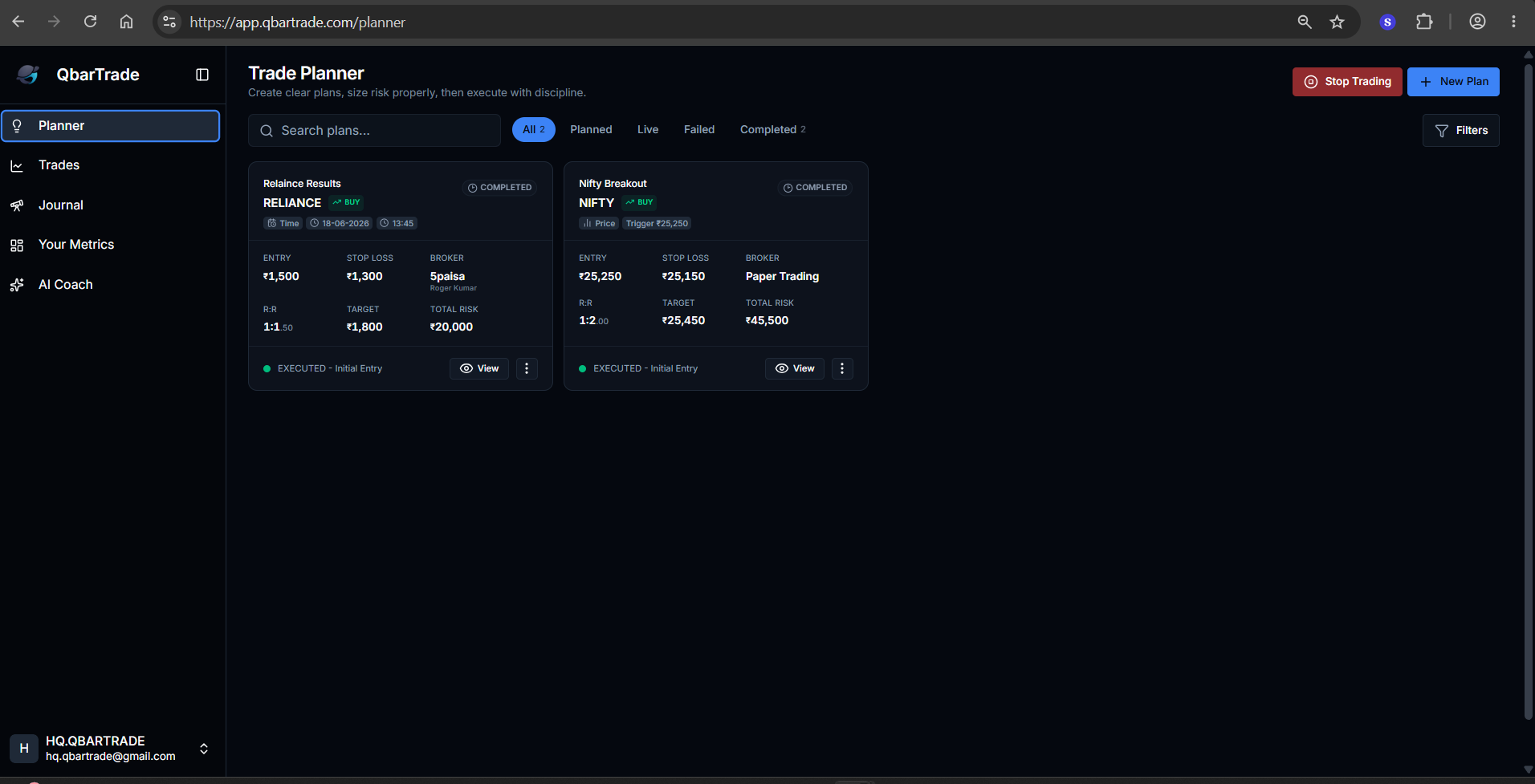The height and width of the screenshot is (784, 1535).
Task: Switch to the Live tab
Action: 648,129
